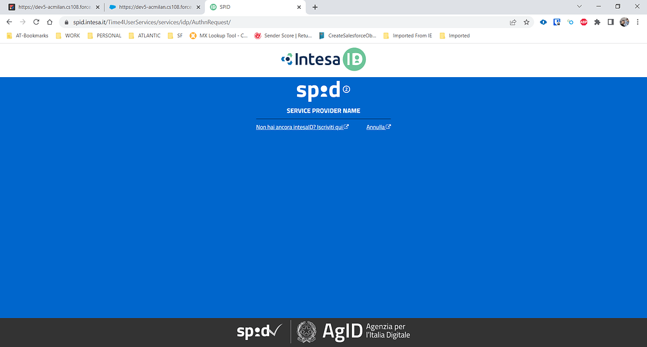
Task: Open the Chrome profile avatar menu
Action: tap(624, 22)
